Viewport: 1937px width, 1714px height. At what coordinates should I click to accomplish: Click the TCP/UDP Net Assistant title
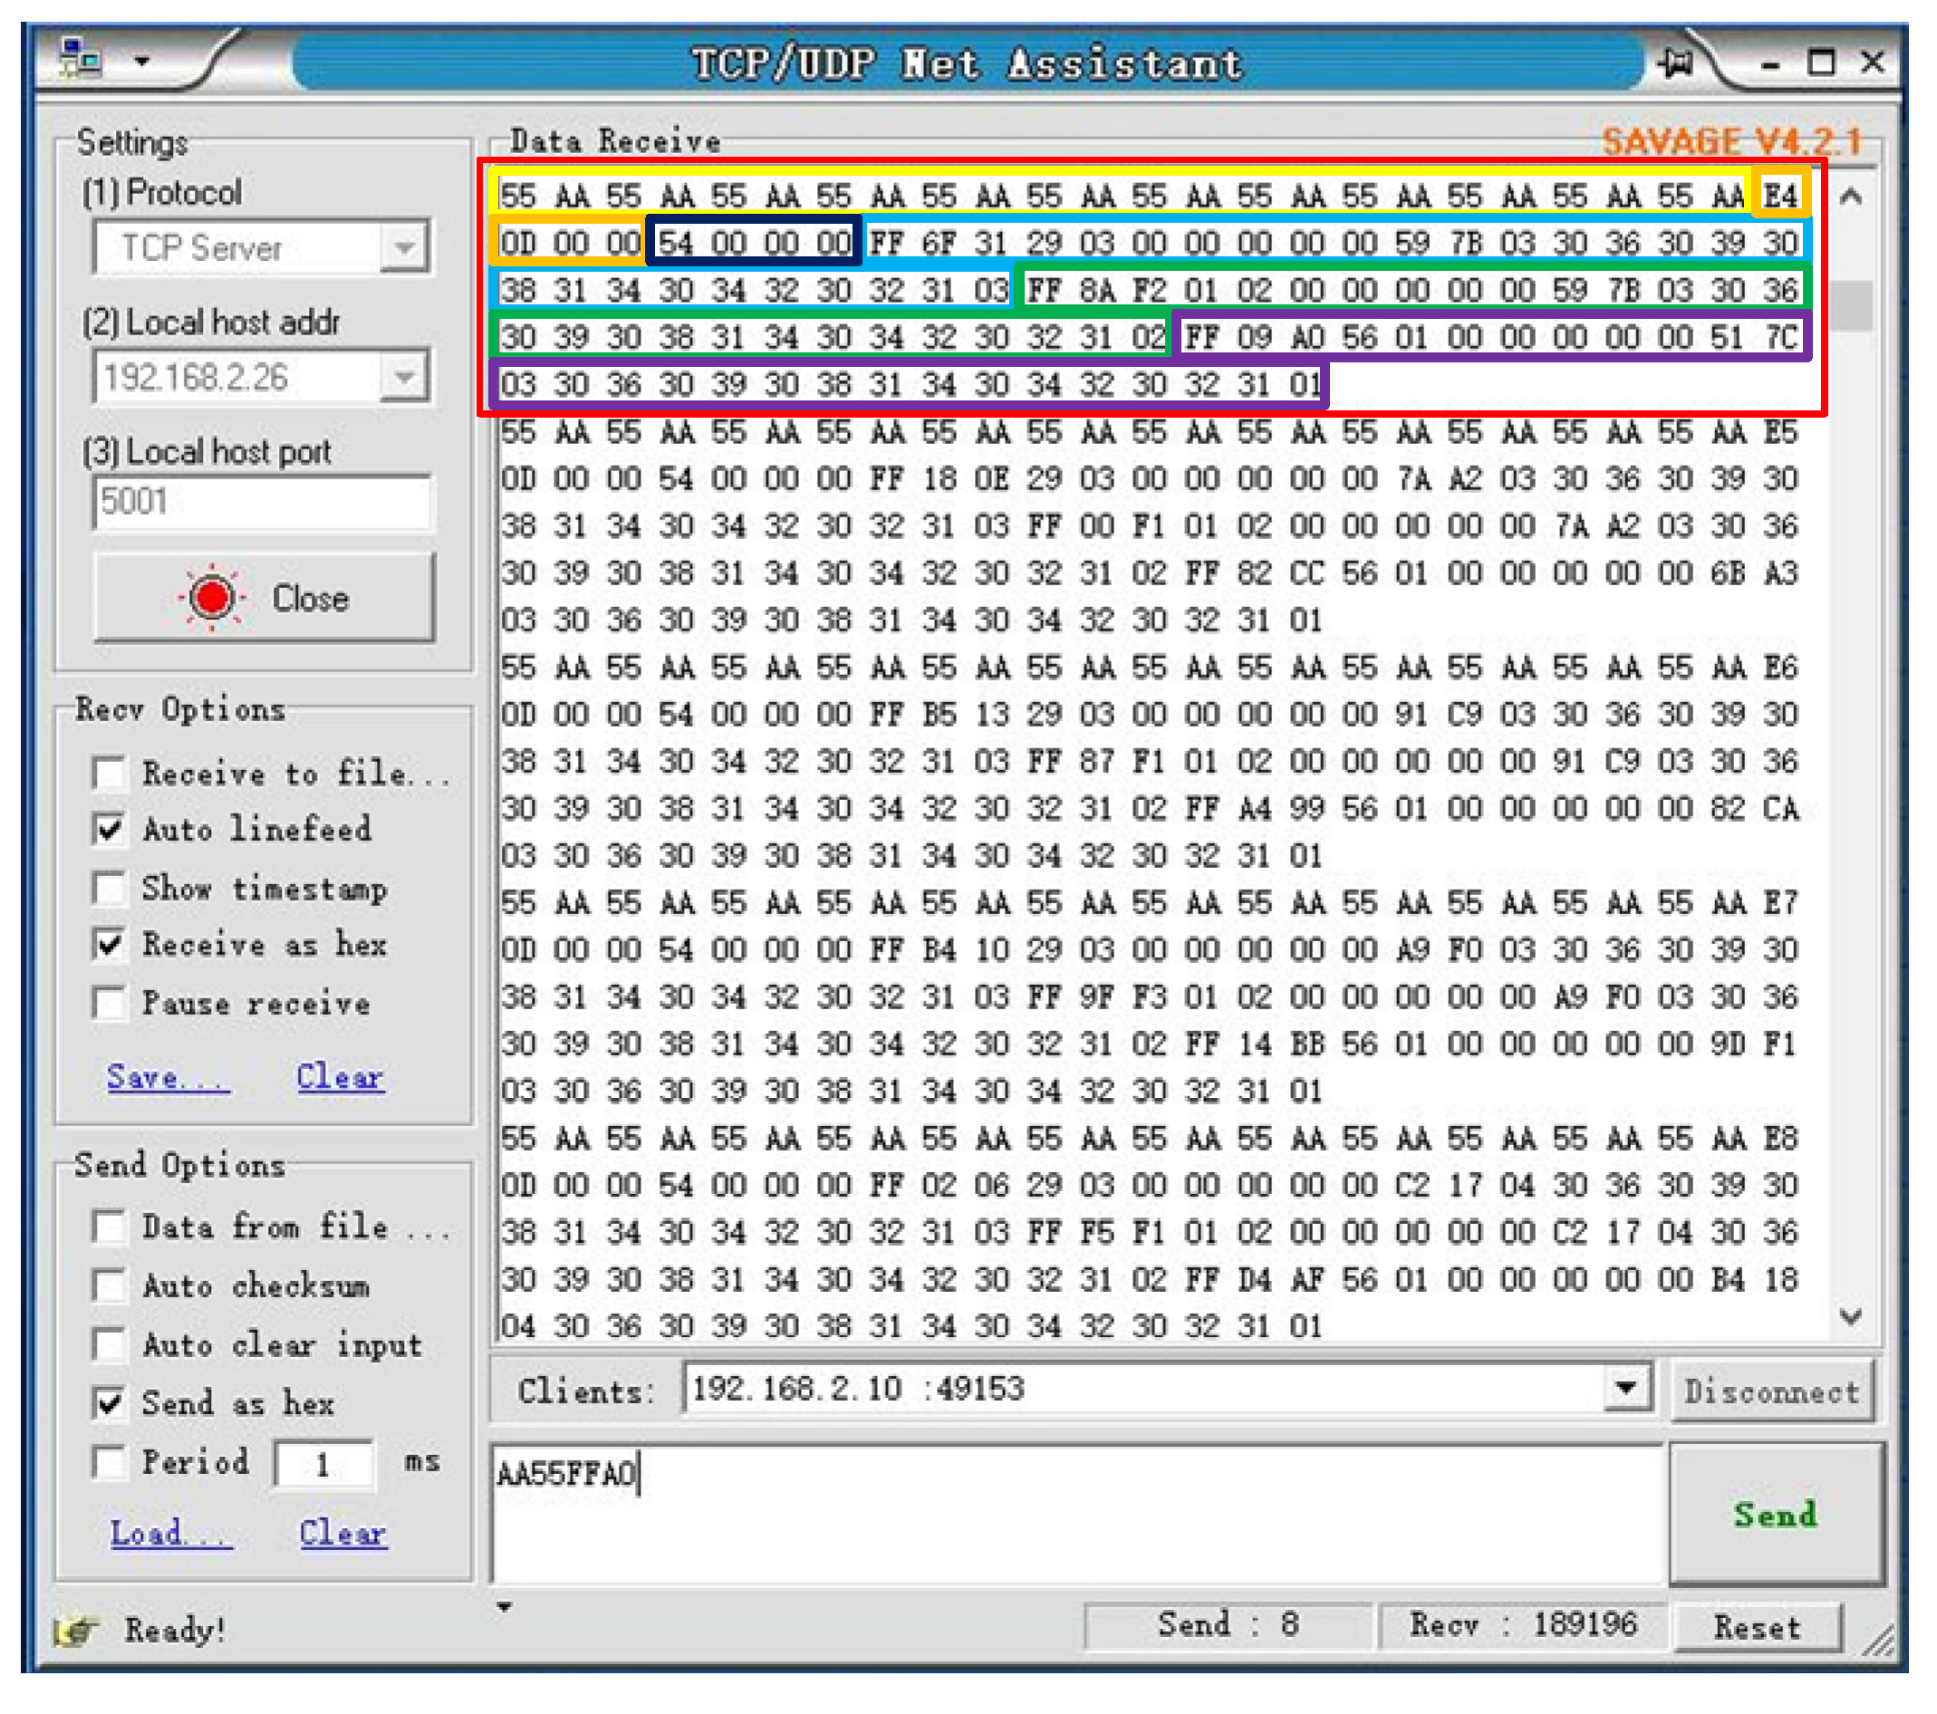point(968,64)
